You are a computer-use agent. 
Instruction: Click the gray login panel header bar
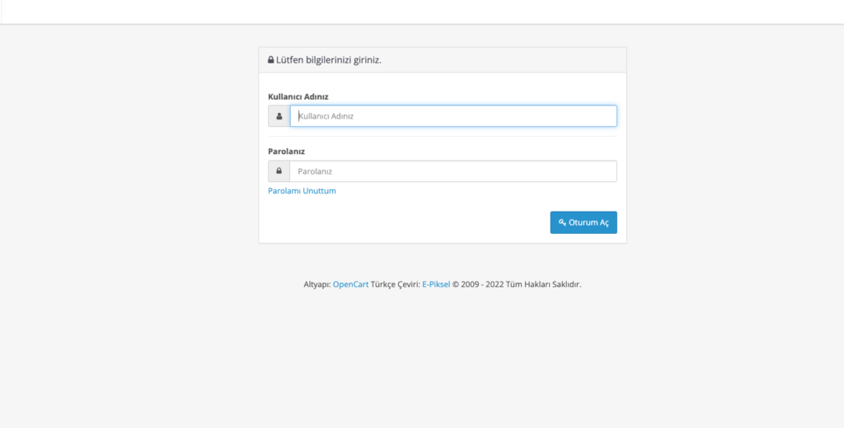(443, 60)
